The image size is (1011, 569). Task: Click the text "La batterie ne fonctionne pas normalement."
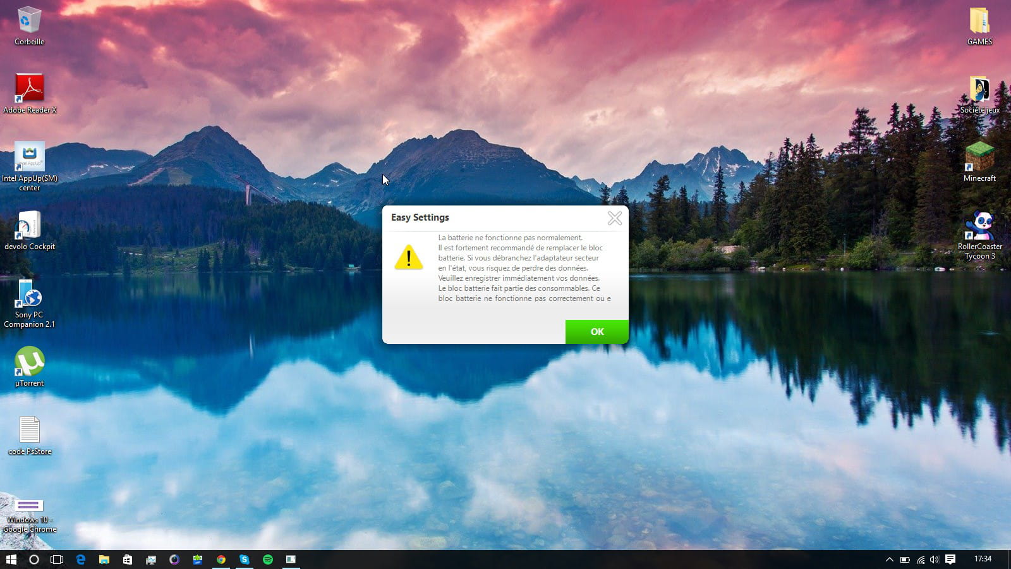[511, 238]
